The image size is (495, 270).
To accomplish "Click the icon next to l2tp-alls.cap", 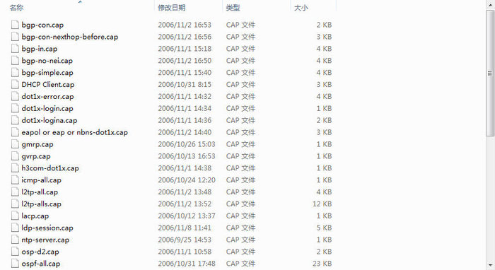I will [15, 204].
